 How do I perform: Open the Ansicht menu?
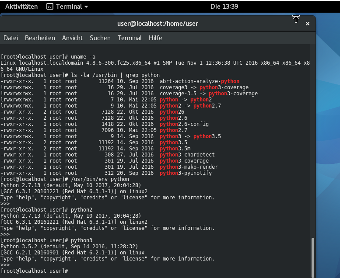pos(73,38)
